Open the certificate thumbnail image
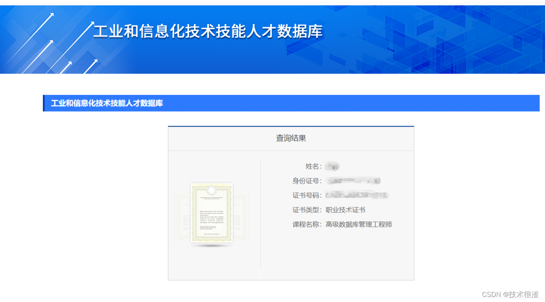The height and width of the screenshot is (302, 545). 212,213
